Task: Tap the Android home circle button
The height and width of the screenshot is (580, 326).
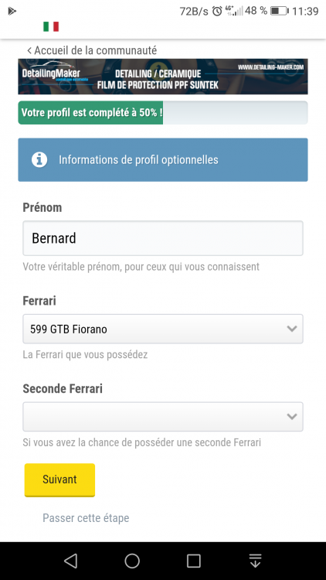Action: [x=132, y=561]
